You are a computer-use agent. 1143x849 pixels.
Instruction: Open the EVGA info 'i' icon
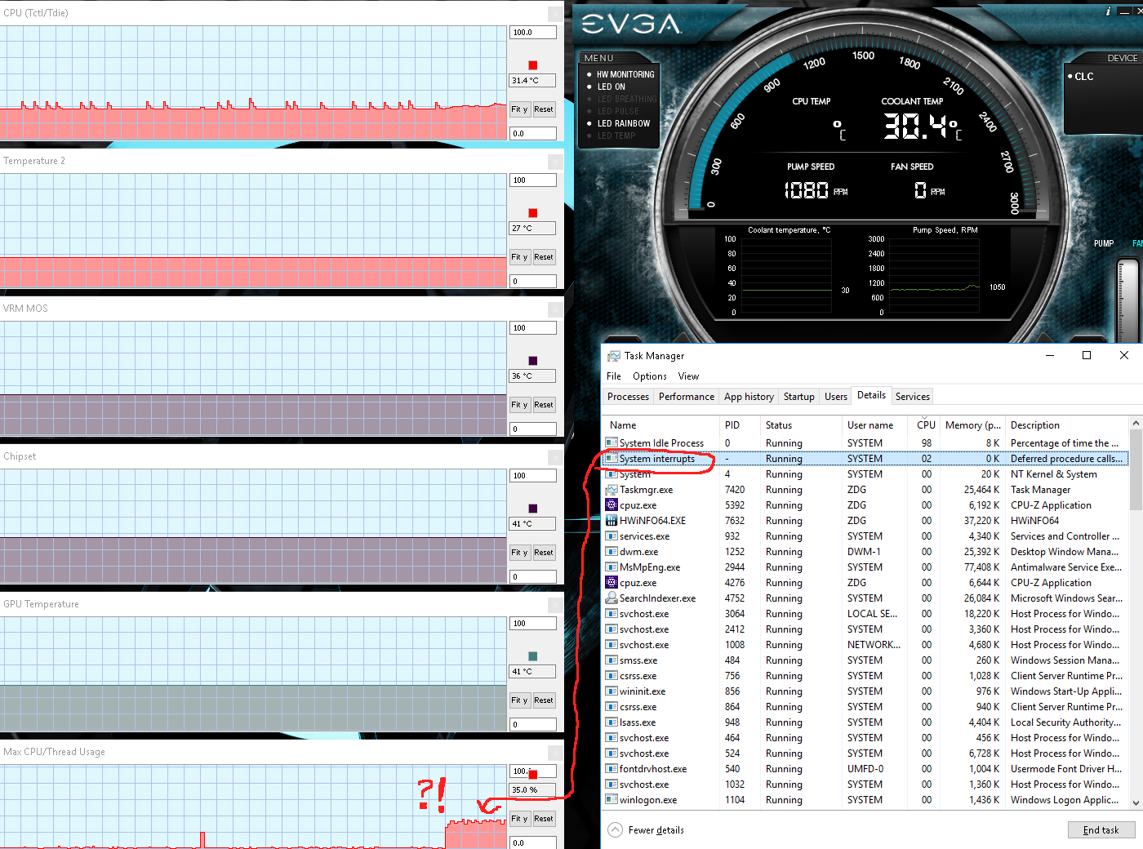pyautogui.click(x=1108, y=11)
